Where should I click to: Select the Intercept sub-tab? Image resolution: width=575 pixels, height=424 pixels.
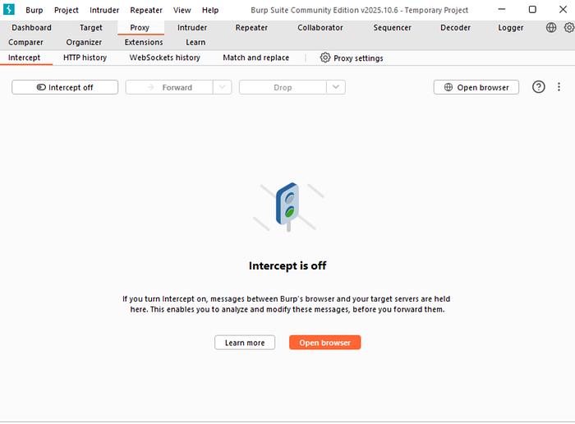click(24, 58)
